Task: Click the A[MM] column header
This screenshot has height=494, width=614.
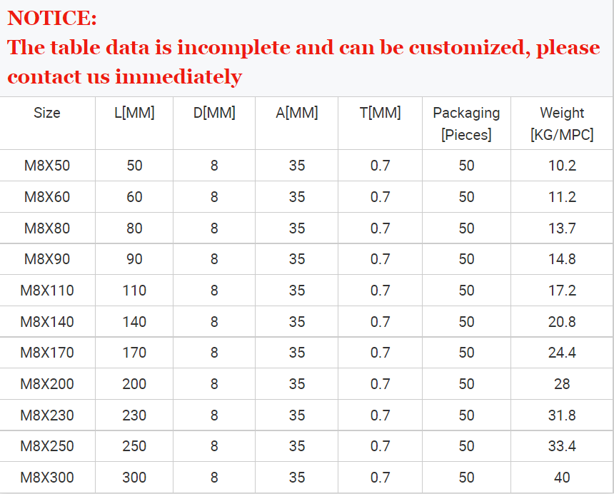Action: pos(297,113)
